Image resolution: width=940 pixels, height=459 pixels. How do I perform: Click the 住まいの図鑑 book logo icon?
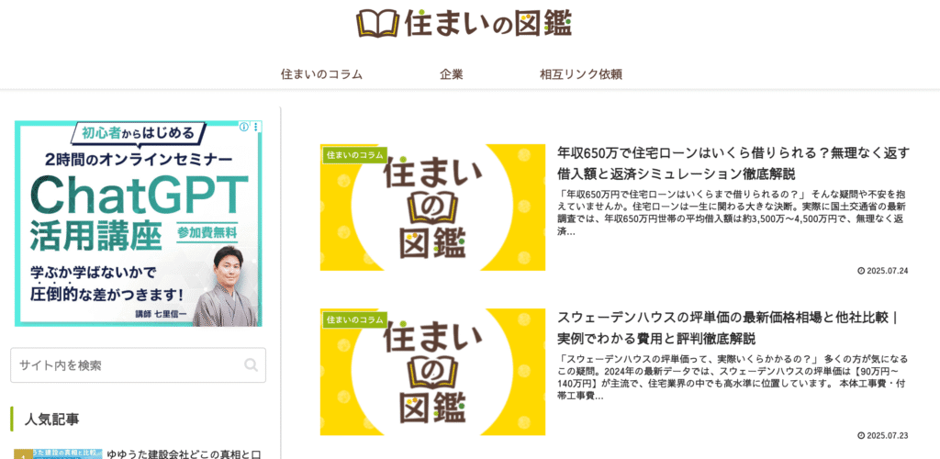[377, 23]
